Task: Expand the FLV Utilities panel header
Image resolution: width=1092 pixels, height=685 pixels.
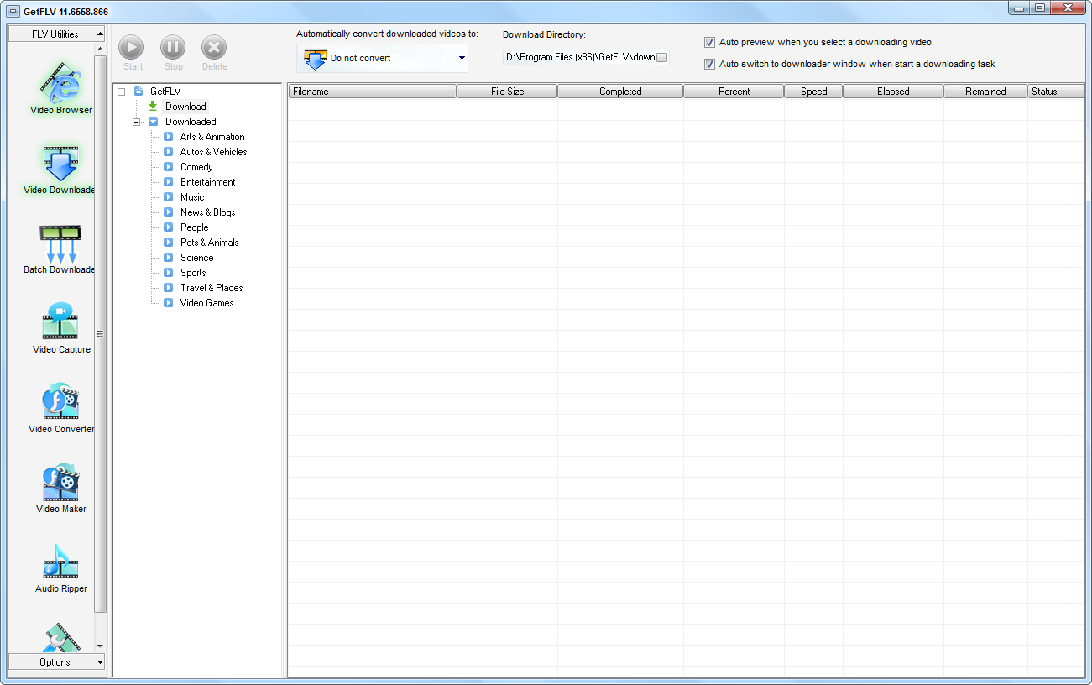Action: [56, 34]
